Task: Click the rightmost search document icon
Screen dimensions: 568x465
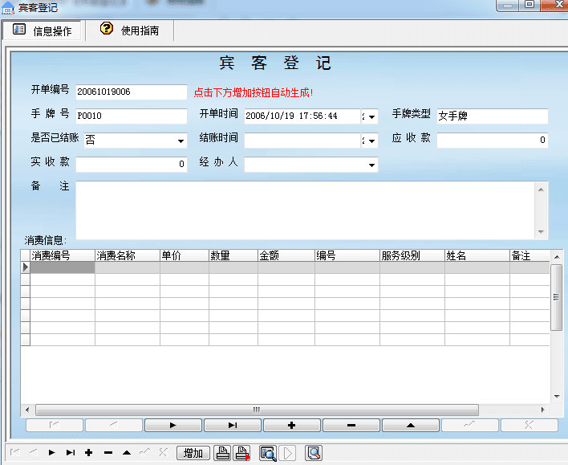Action: (x=314, y=453)
